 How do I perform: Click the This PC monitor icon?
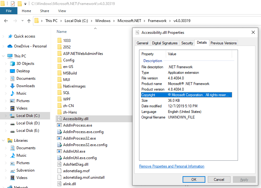coord(10,56)
